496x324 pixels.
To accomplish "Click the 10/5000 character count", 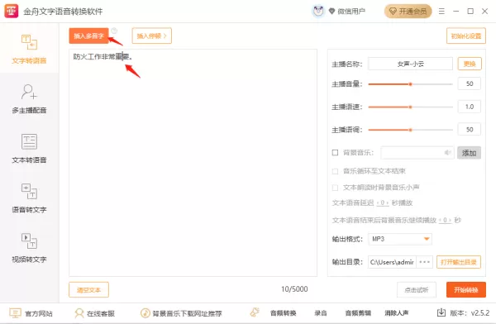I will point(294,289).
